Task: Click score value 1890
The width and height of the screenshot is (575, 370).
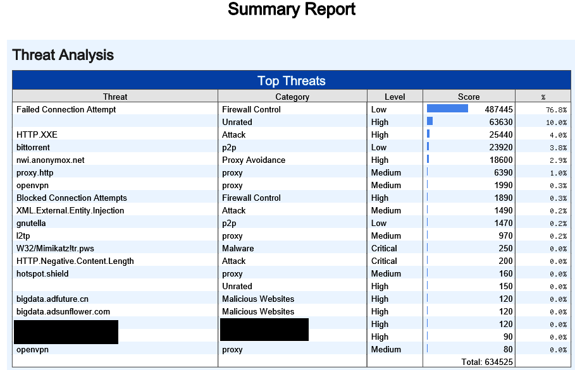Action: [x=503, y=198]
